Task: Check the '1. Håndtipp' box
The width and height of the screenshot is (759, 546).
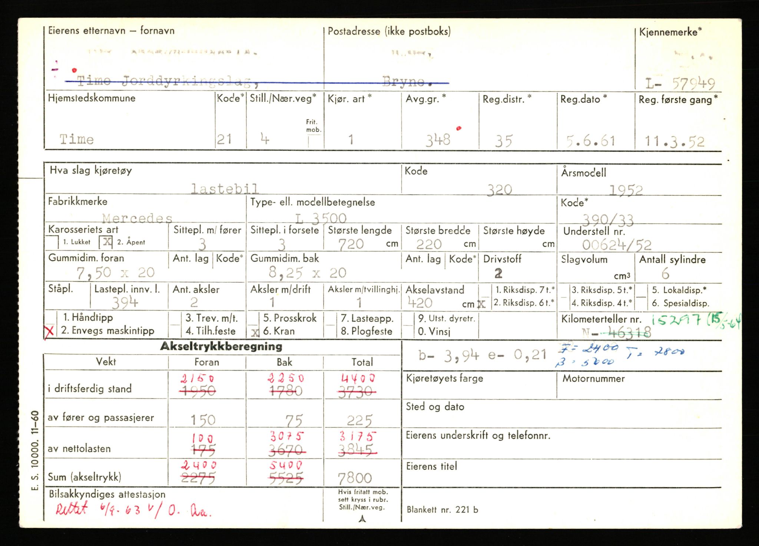Action: 51,317
